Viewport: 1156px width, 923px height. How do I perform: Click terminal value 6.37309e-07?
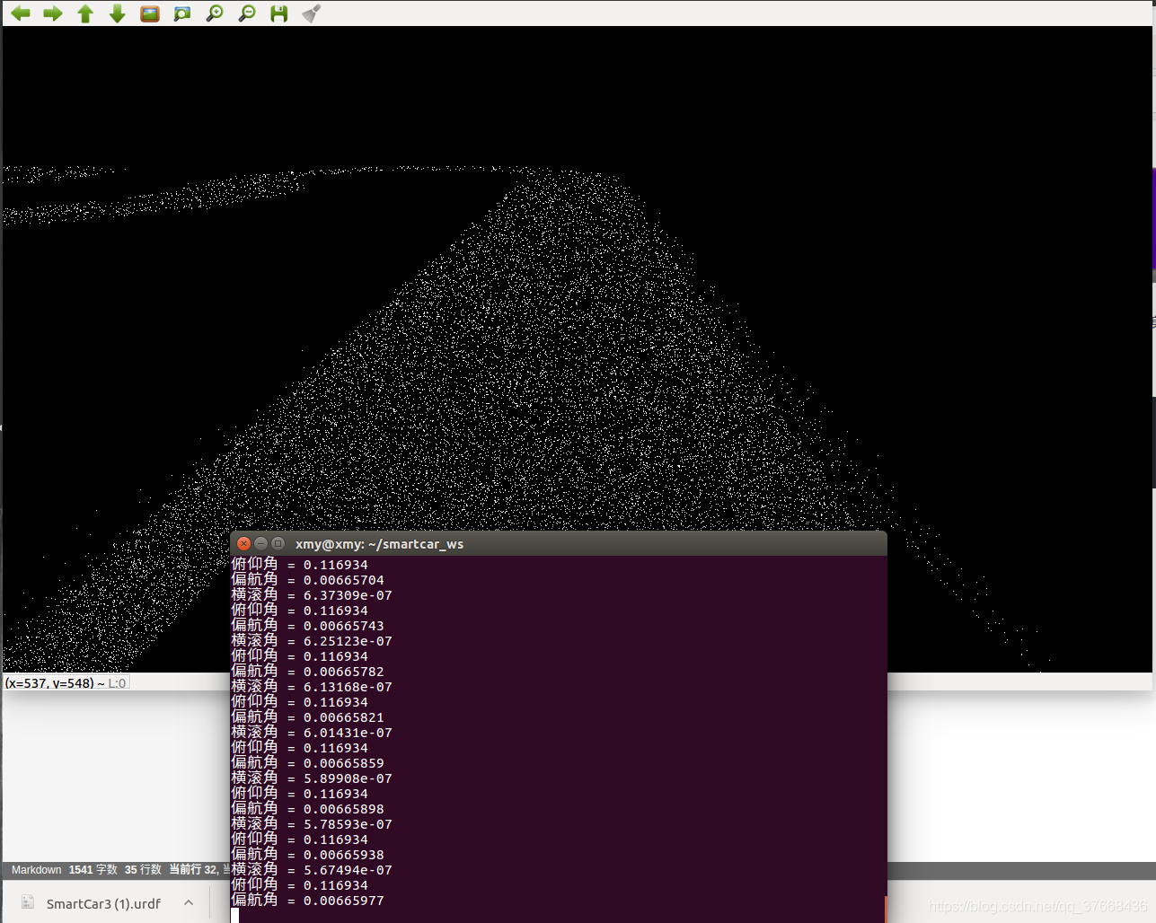point(348,595)
